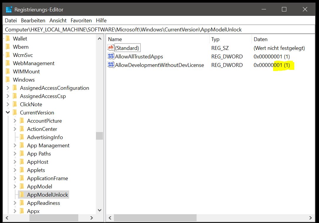Select the AdvertisingInfo tree key
Image resolution: width=319 pixels, height=223 pixels.
(x=45, y=137)
